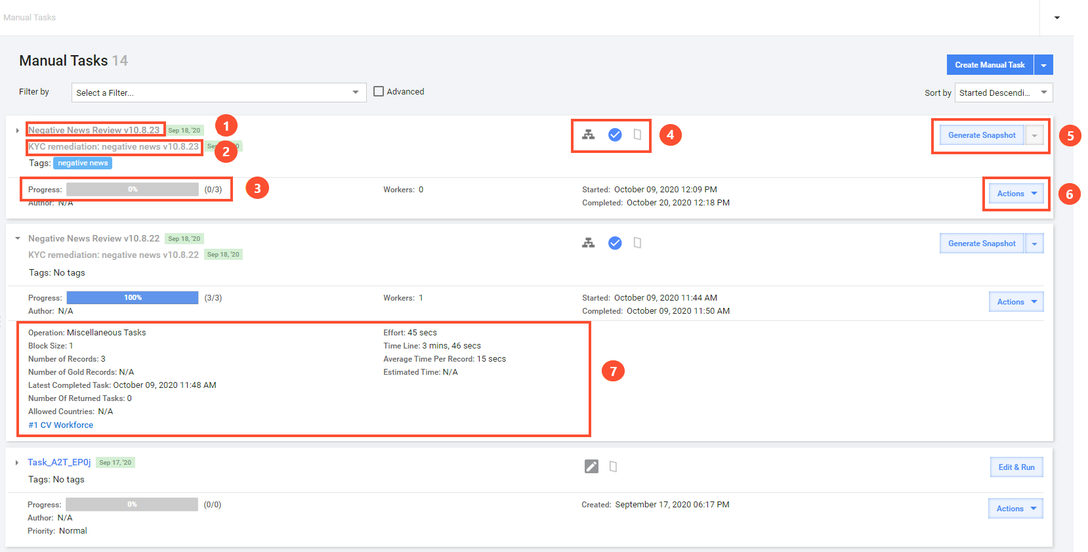Click pencil edit icon for Task_A2T_EP0j

[x=591, y=467]
